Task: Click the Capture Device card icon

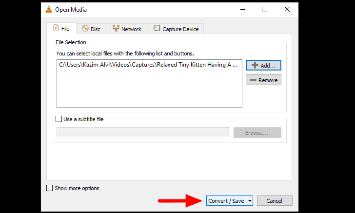Action: (157, 28)
